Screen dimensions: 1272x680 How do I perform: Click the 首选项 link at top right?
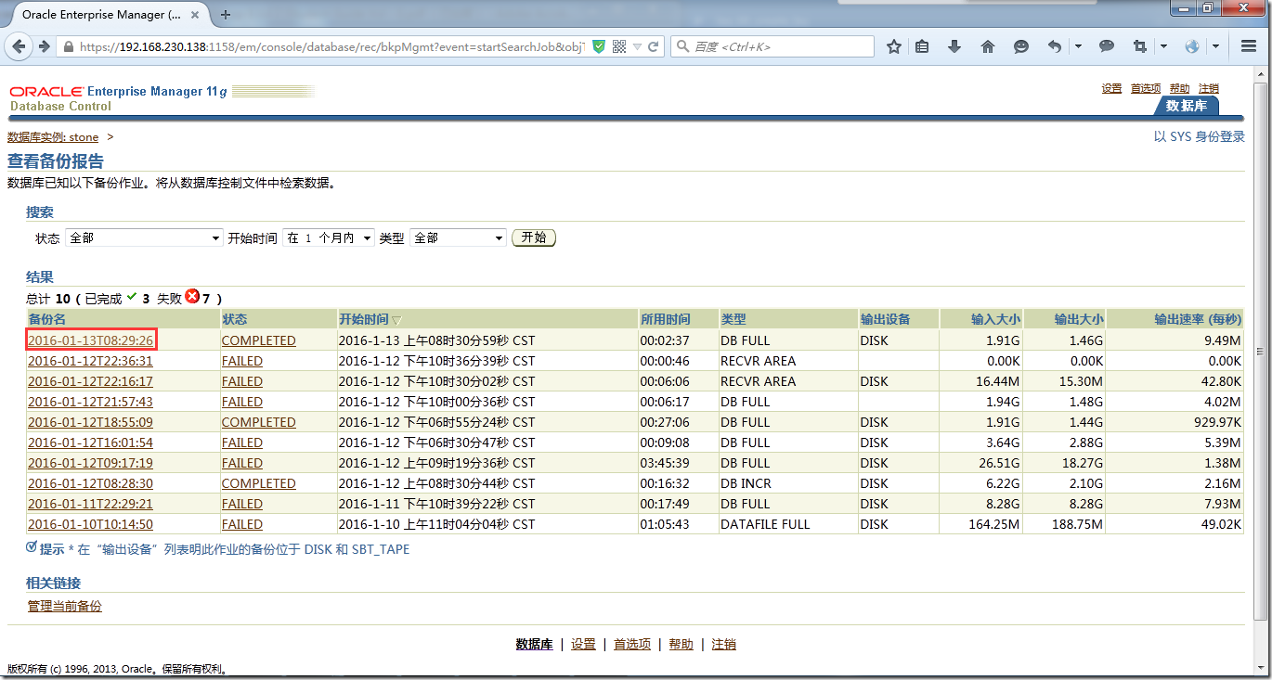pos(1146,88)
